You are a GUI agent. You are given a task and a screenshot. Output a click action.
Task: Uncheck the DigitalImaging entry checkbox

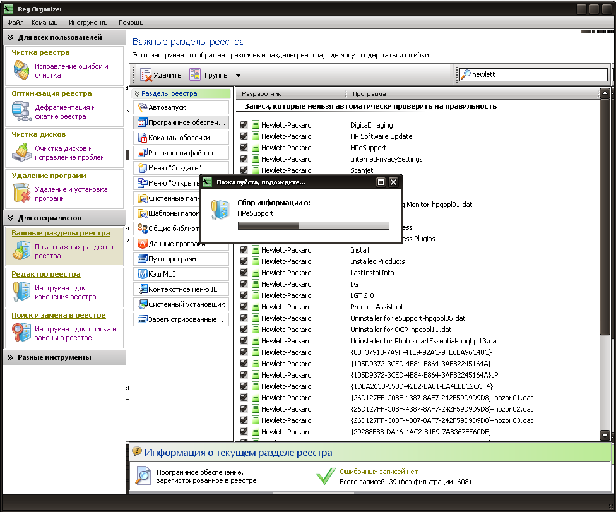click(244, 124)
